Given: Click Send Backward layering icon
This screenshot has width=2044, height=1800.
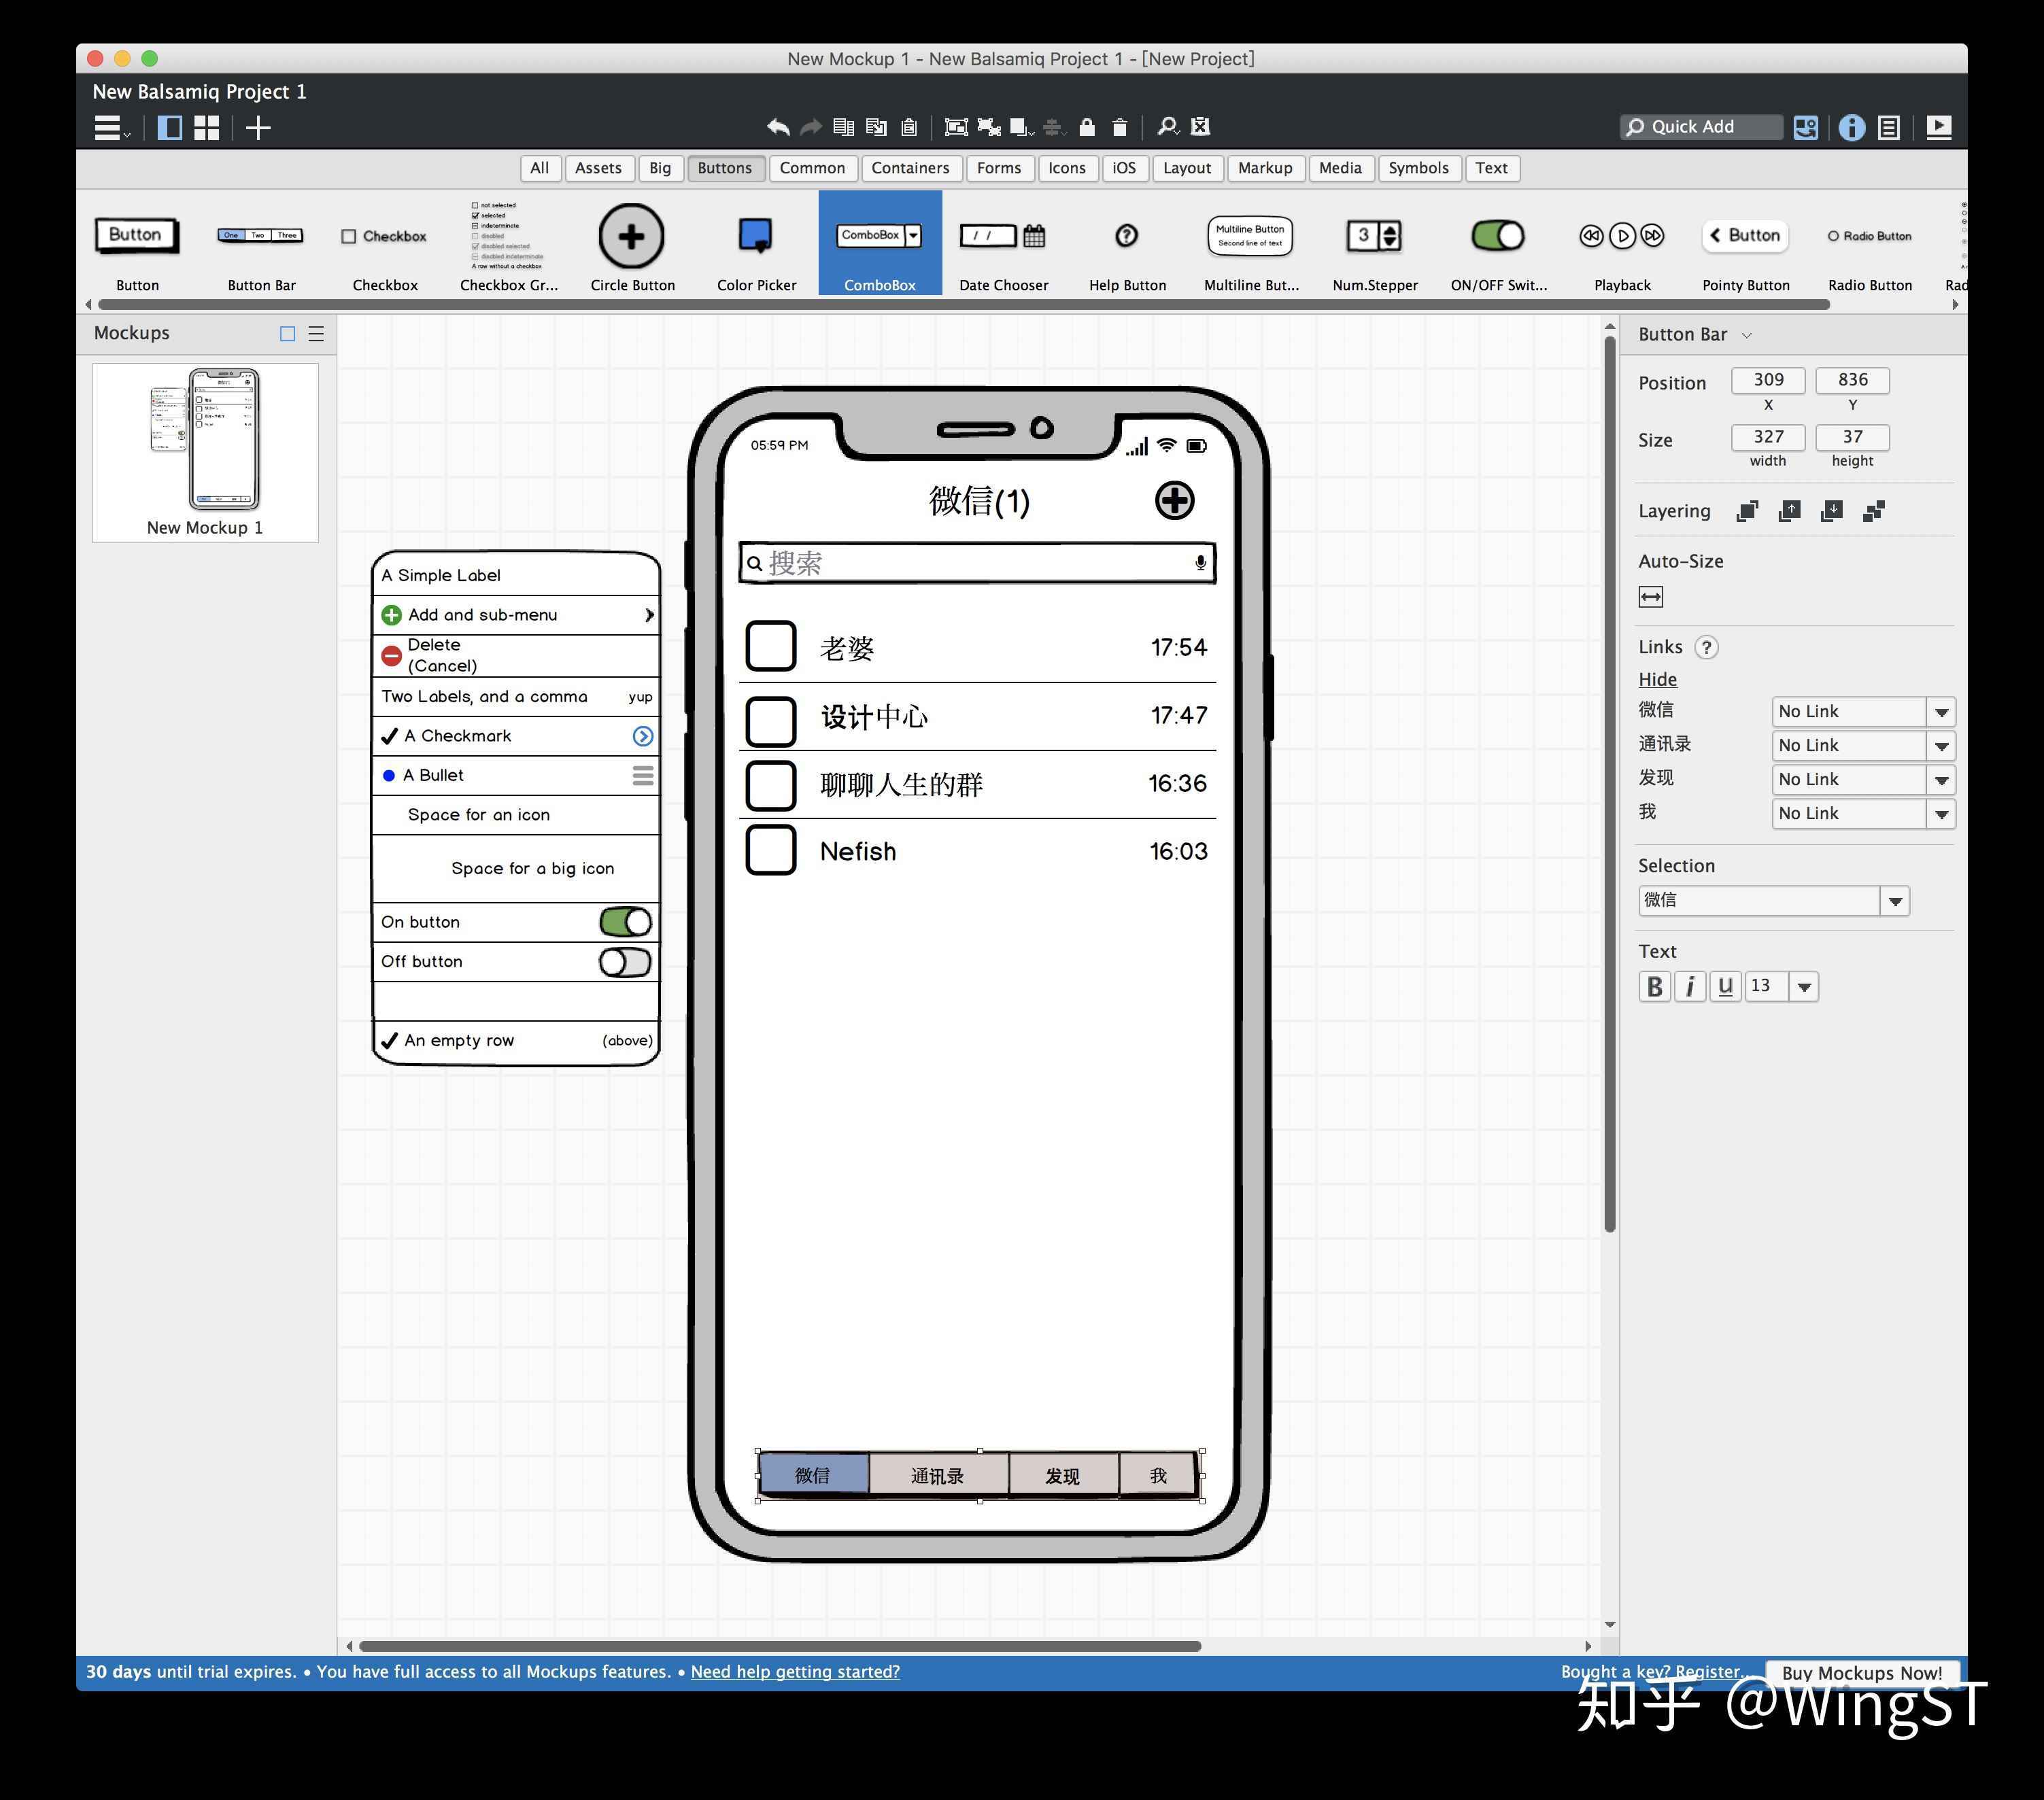Looking at the screenshot, I should point(1832,512).
